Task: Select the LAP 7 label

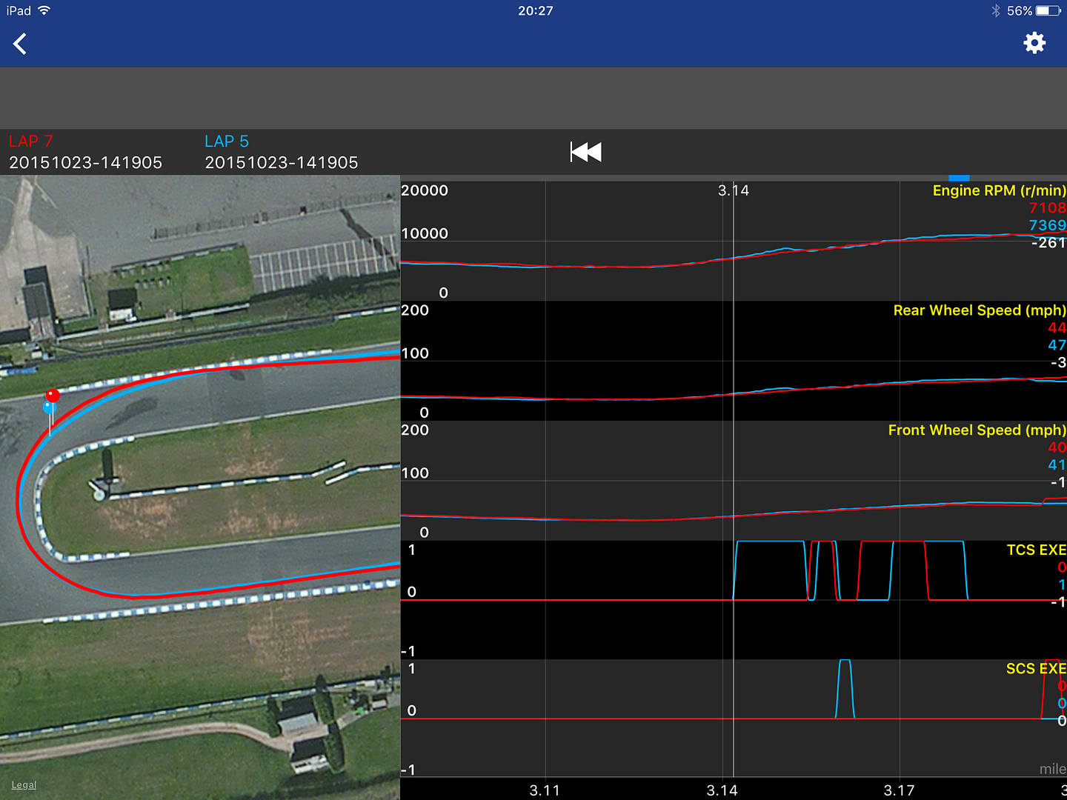Action: (x=30, y=141)
